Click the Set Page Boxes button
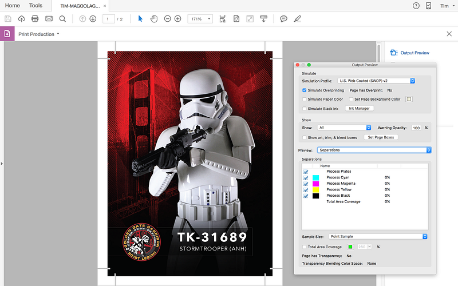The height and width of the screenshot is (286, 458). 381,137
